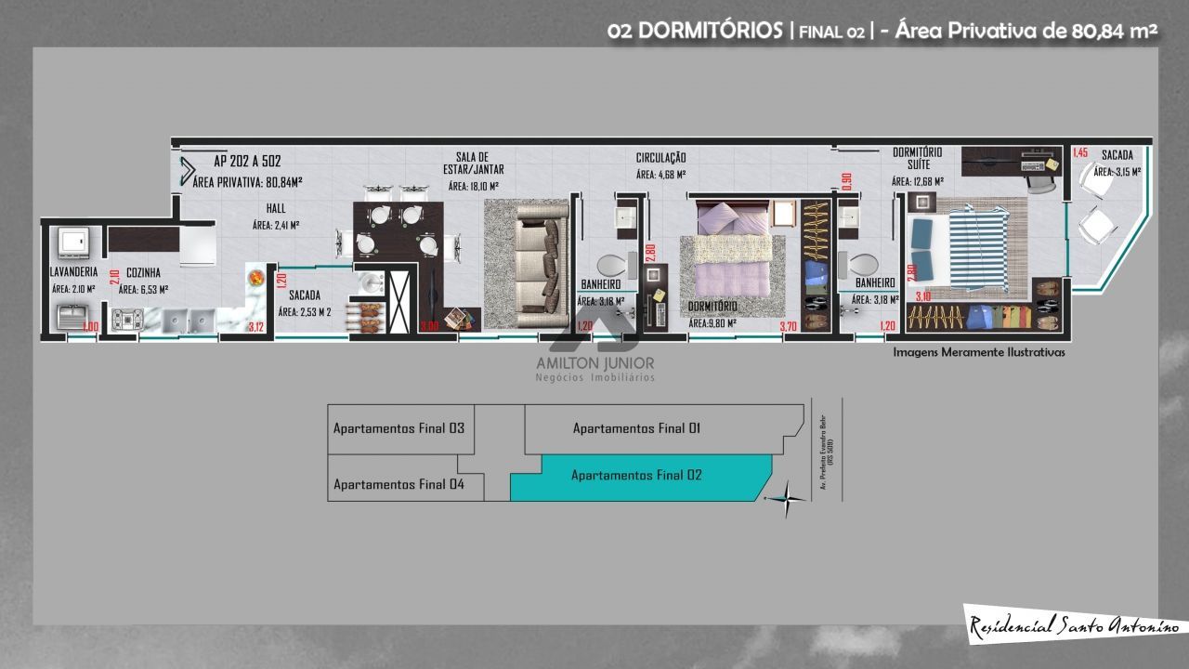Click the double sink in the kitchen
The height and width of the screenshot is (669, 1189).
(190, 321)
